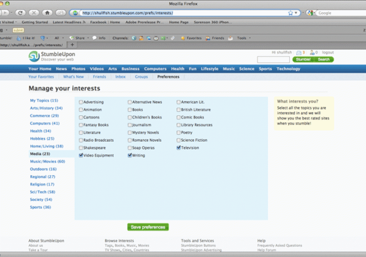Open the Photos site navigation tab

[x=78, y=69]
